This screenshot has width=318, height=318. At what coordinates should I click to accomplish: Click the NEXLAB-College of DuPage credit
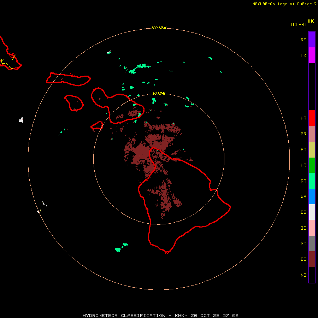tap(282, 4)
